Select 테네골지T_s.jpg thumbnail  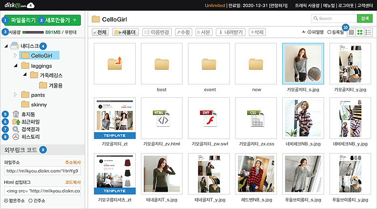pos(162,174)
